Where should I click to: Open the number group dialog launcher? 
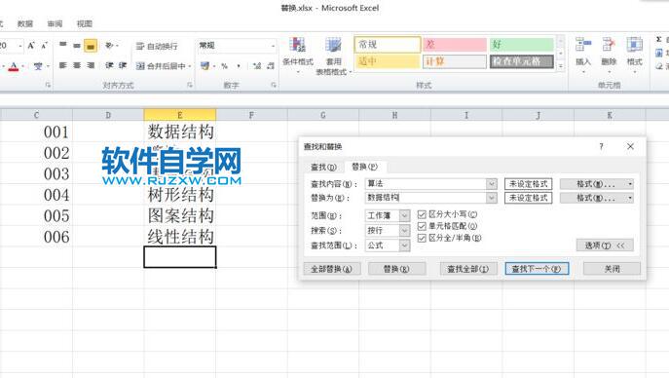click(x=273, y=86)
